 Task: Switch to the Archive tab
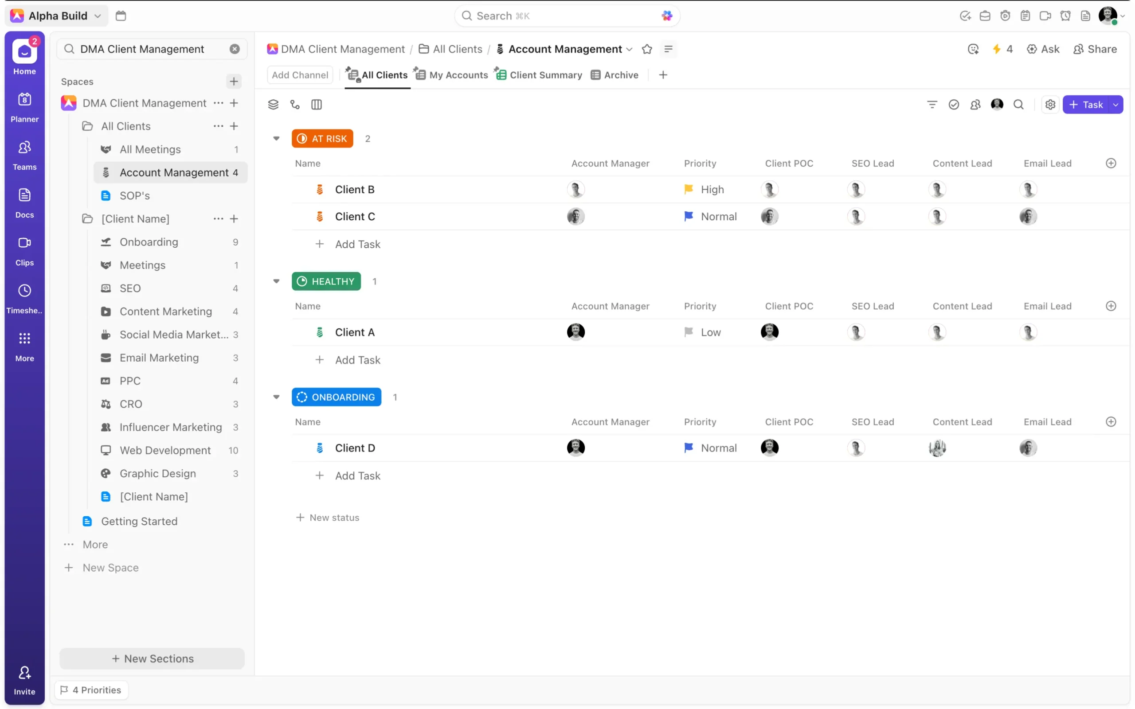[621, 75]
